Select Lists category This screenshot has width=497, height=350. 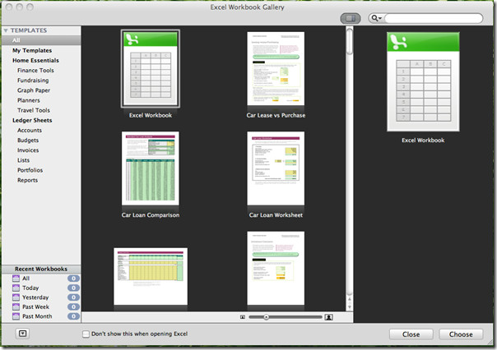(x=23, y=160)
